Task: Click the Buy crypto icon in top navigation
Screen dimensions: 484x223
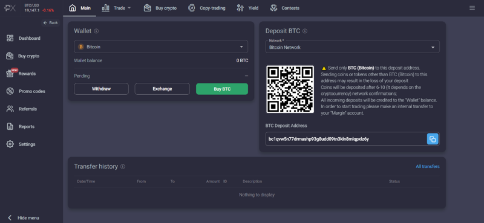Action: click(x=148, y=8)
